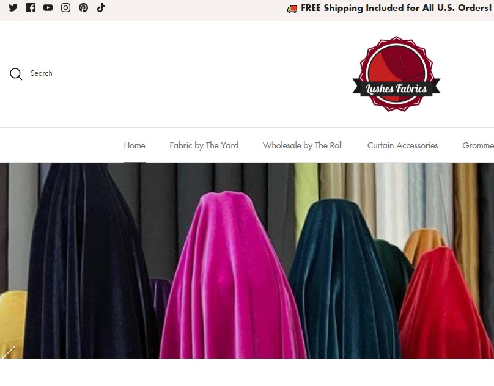Open the Pinterest social icon
Screen dimensions: 494x386
point(83,7)
